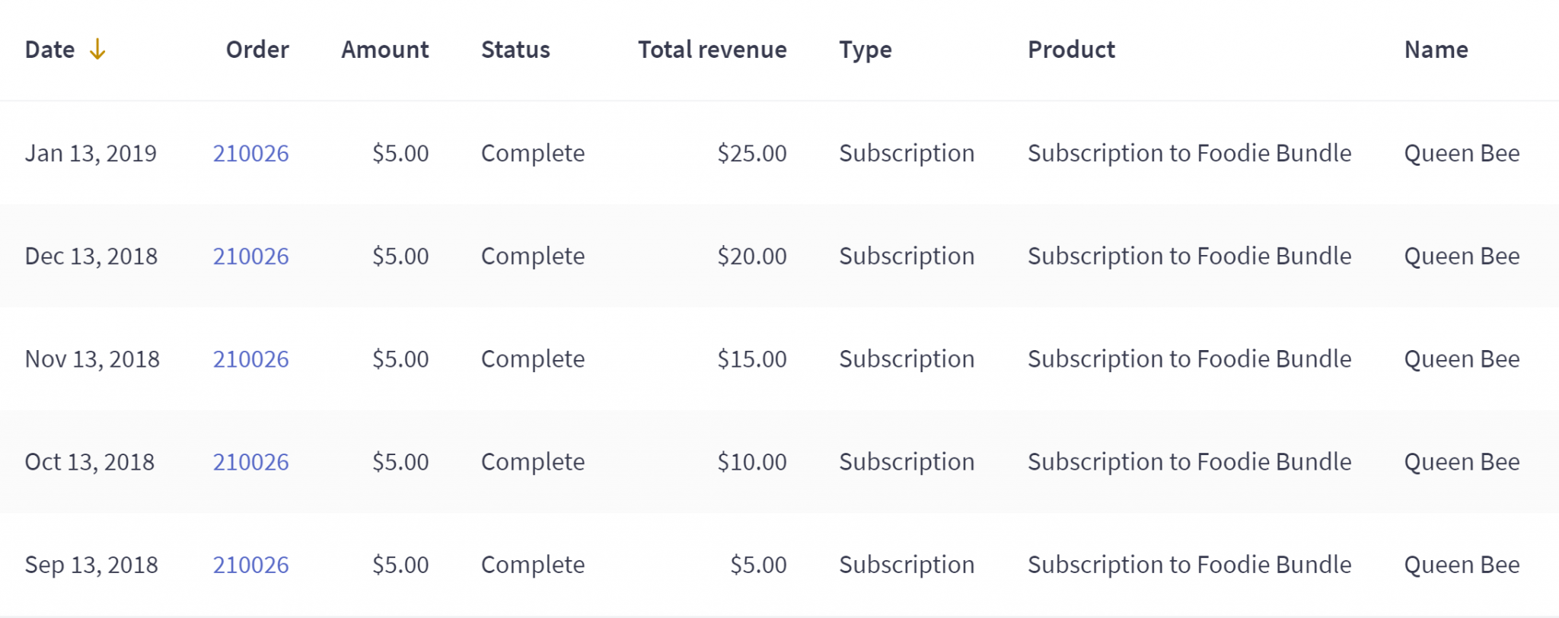Viewport: 1559px width, 618px height.
Task: Open order 210026 from Nov 13, 2018
Action: point(251,358)
